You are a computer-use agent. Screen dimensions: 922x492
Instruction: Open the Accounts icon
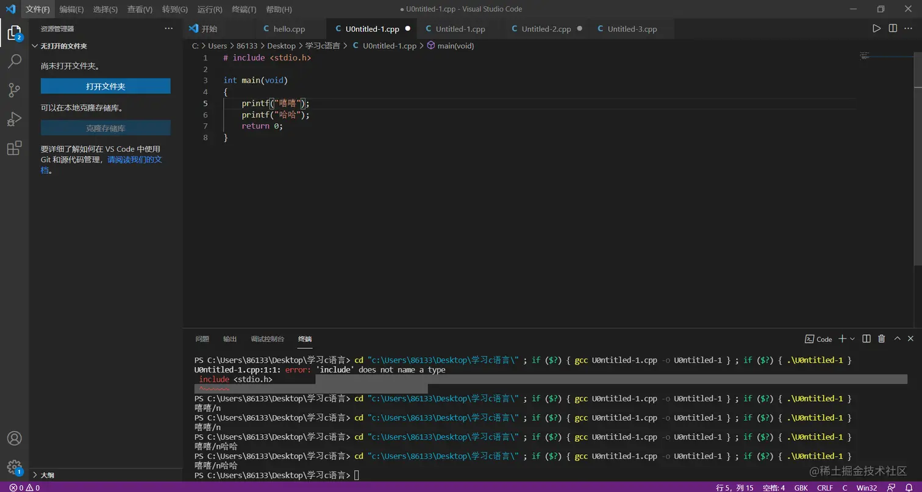pos(14,438)
